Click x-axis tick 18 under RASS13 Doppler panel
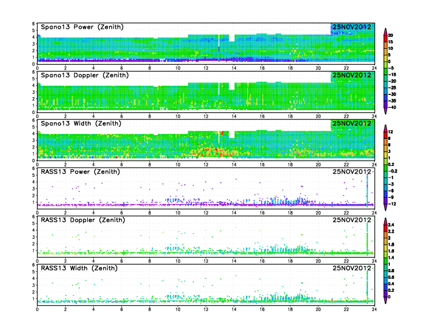Screen dimensions: 430x332 click(290, 261)
